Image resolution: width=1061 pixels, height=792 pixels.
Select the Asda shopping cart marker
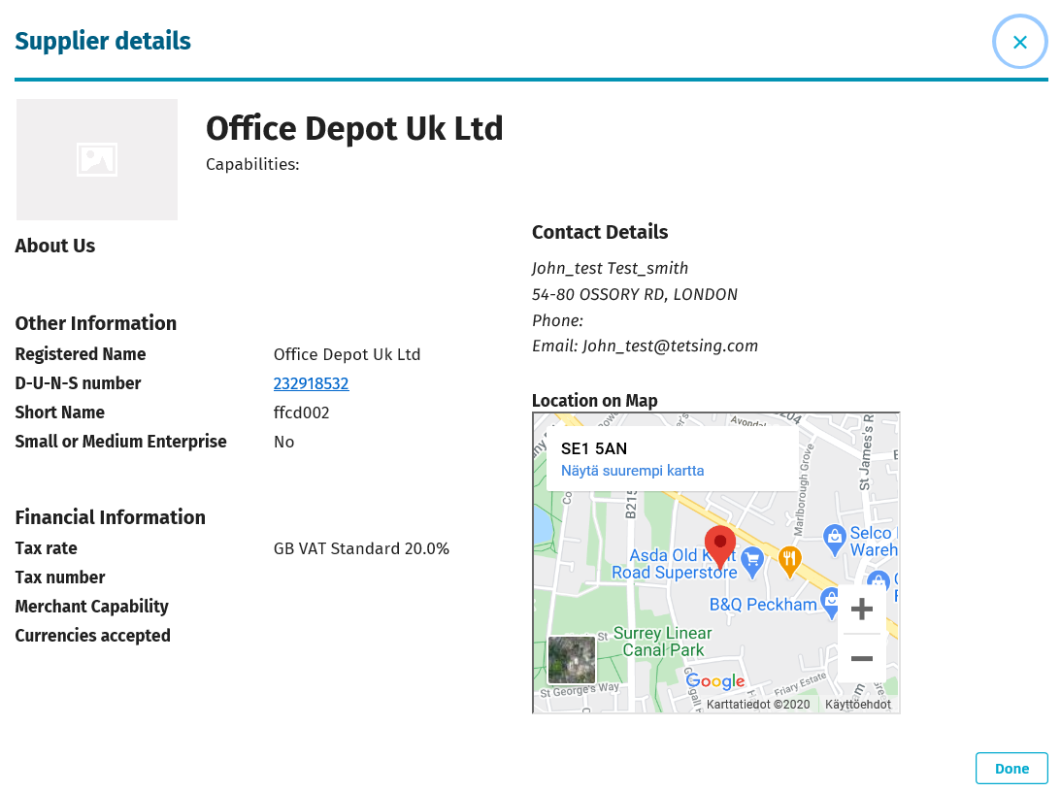coord(752,563)
